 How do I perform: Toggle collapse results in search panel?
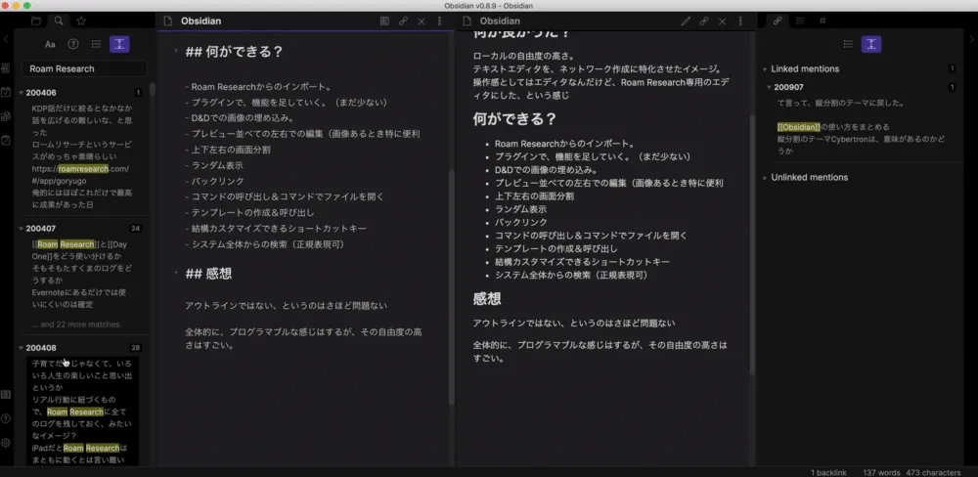point(96,44)
